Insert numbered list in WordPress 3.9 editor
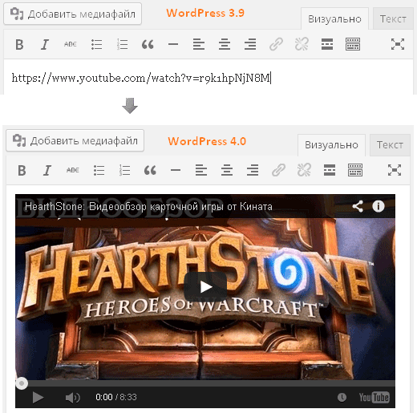The height and width of the screenshot is (413, 417). coord(122,44)
